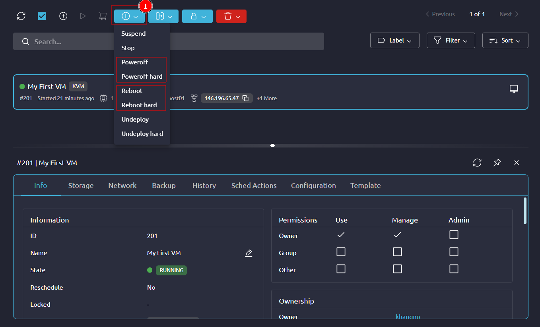Click the create new VM plus icon
The height and width of the screenshot is (327, 540).
click(63, 16)
